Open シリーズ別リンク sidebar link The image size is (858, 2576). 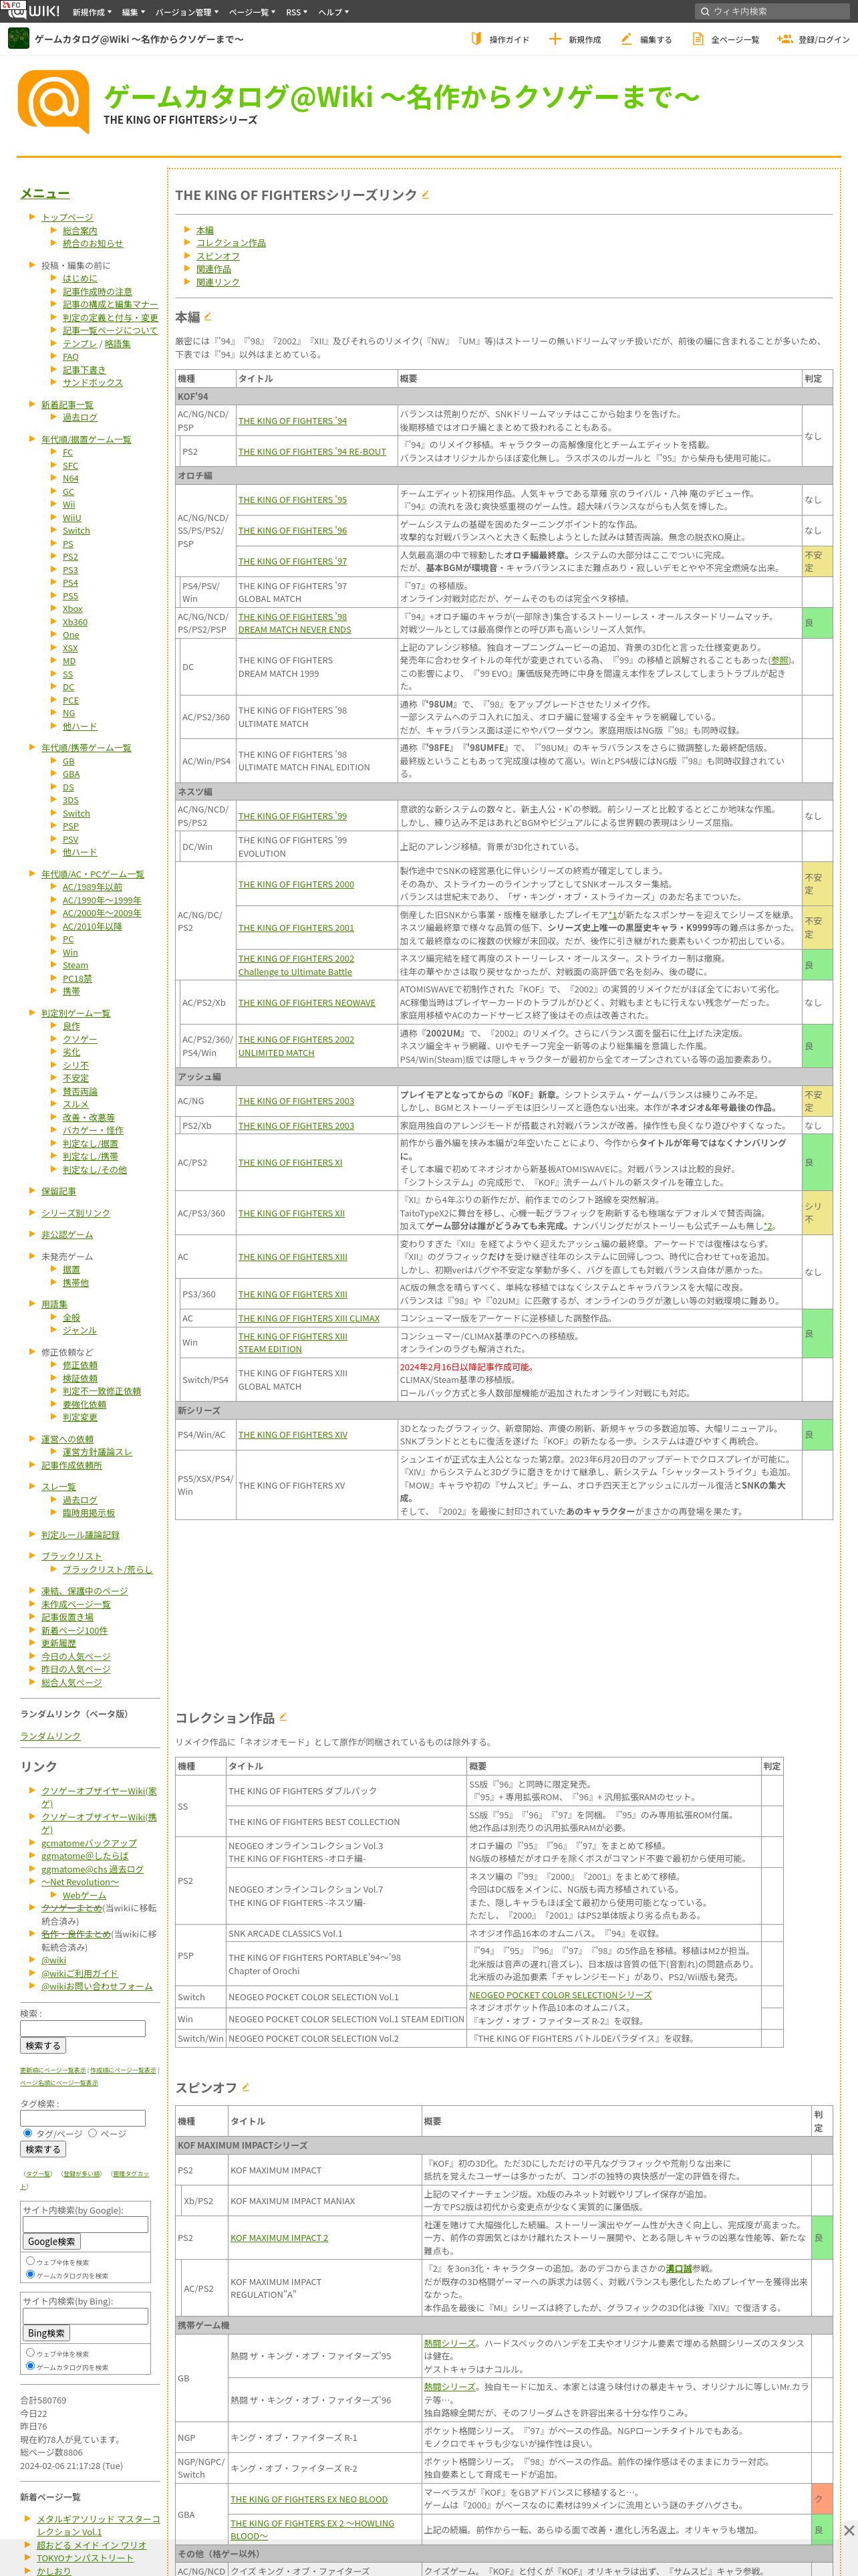click(76, 1213)
